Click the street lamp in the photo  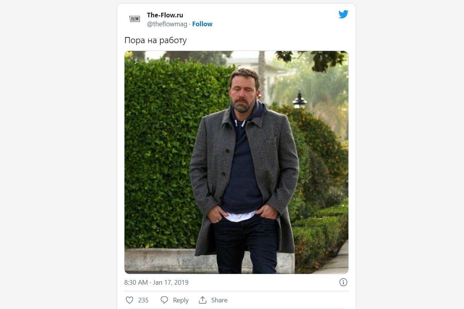(299, 100)
